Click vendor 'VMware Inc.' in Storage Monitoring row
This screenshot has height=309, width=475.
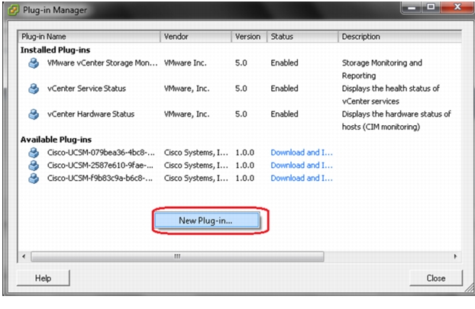point(185,63)
